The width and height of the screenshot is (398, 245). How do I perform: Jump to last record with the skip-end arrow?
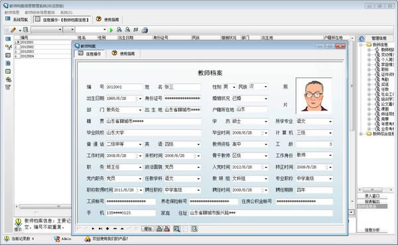click(101, 229)
